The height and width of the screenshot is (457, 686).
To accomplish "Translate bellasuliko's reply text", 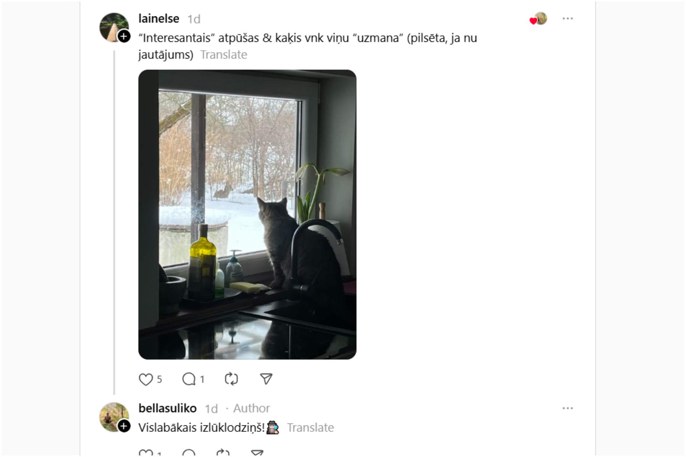I will tap(310, 428).
